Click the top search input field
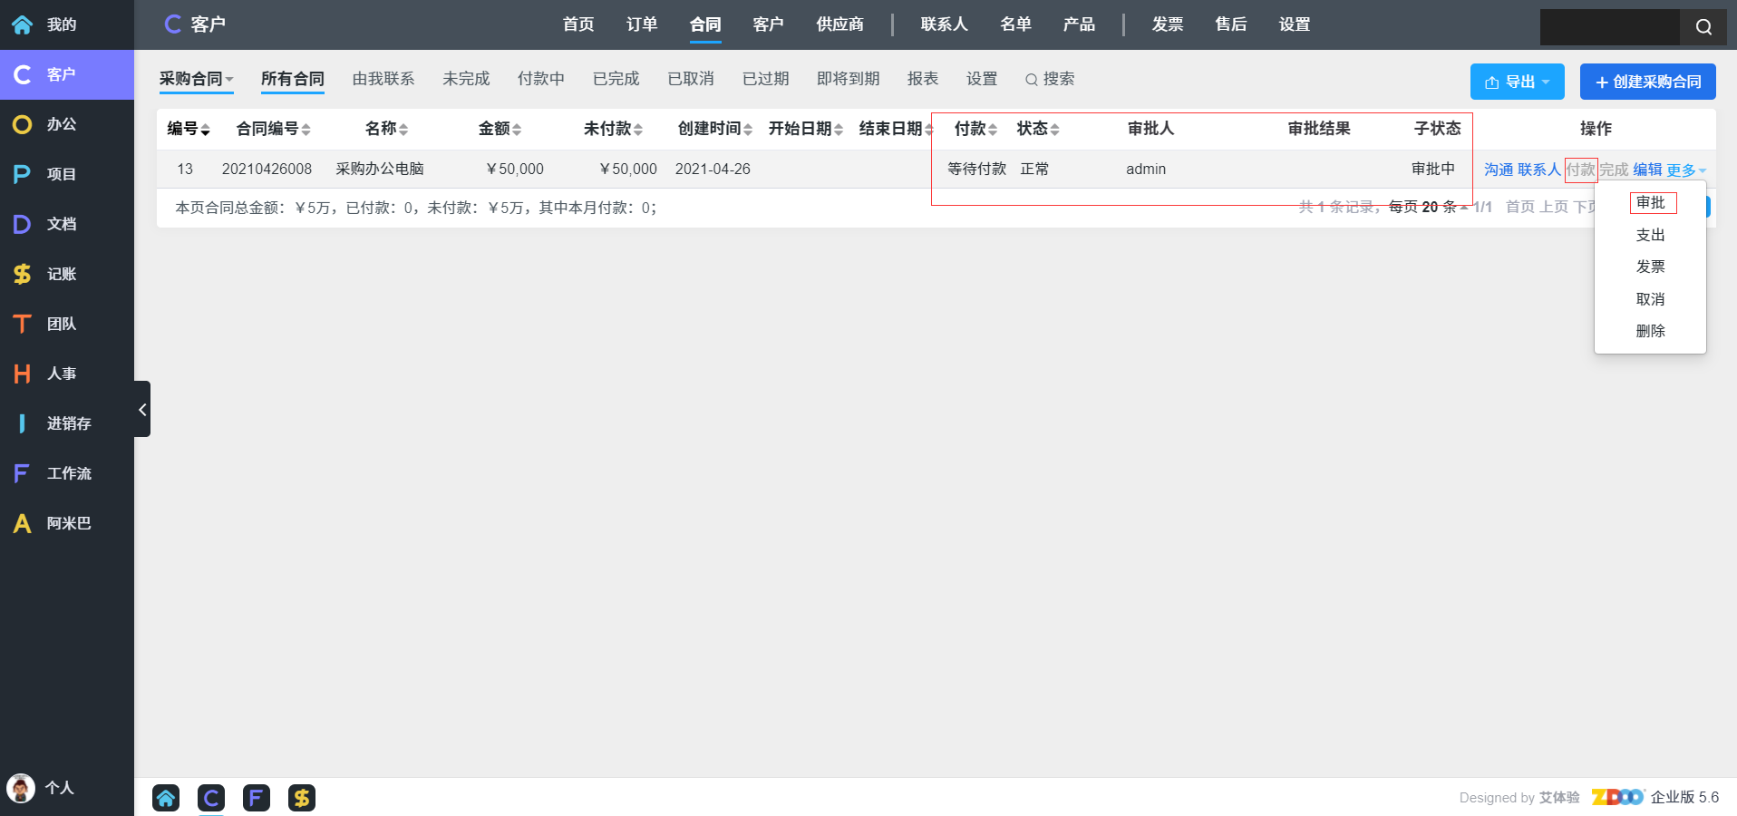This screenshot has width=1737, height=816. click(x=1609, y=27)
